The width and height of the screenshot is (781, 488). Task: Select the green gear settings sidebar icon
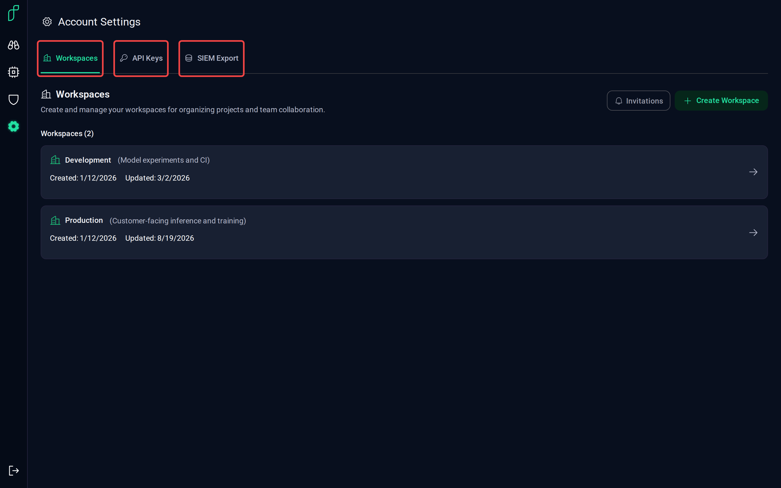(x=14, y=127)
